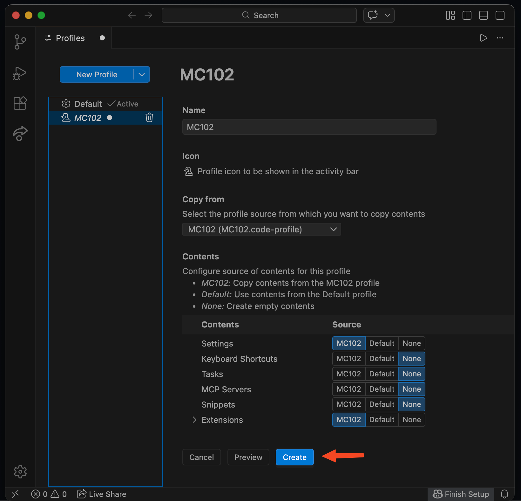This screenshot has height=501, width=521.
Task: Open the Copy from profile dropdown
Action: click(261, 229)
